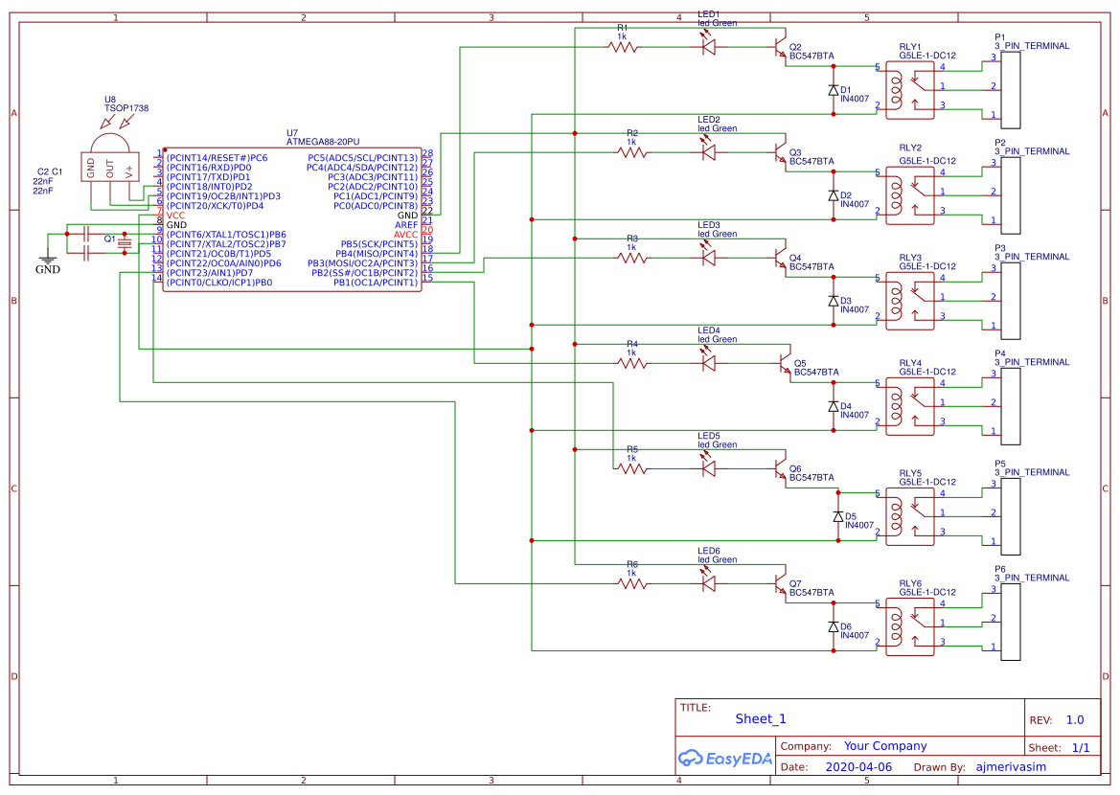Select the TSOP1738 IR receiver symbol

tap(110, 159)
